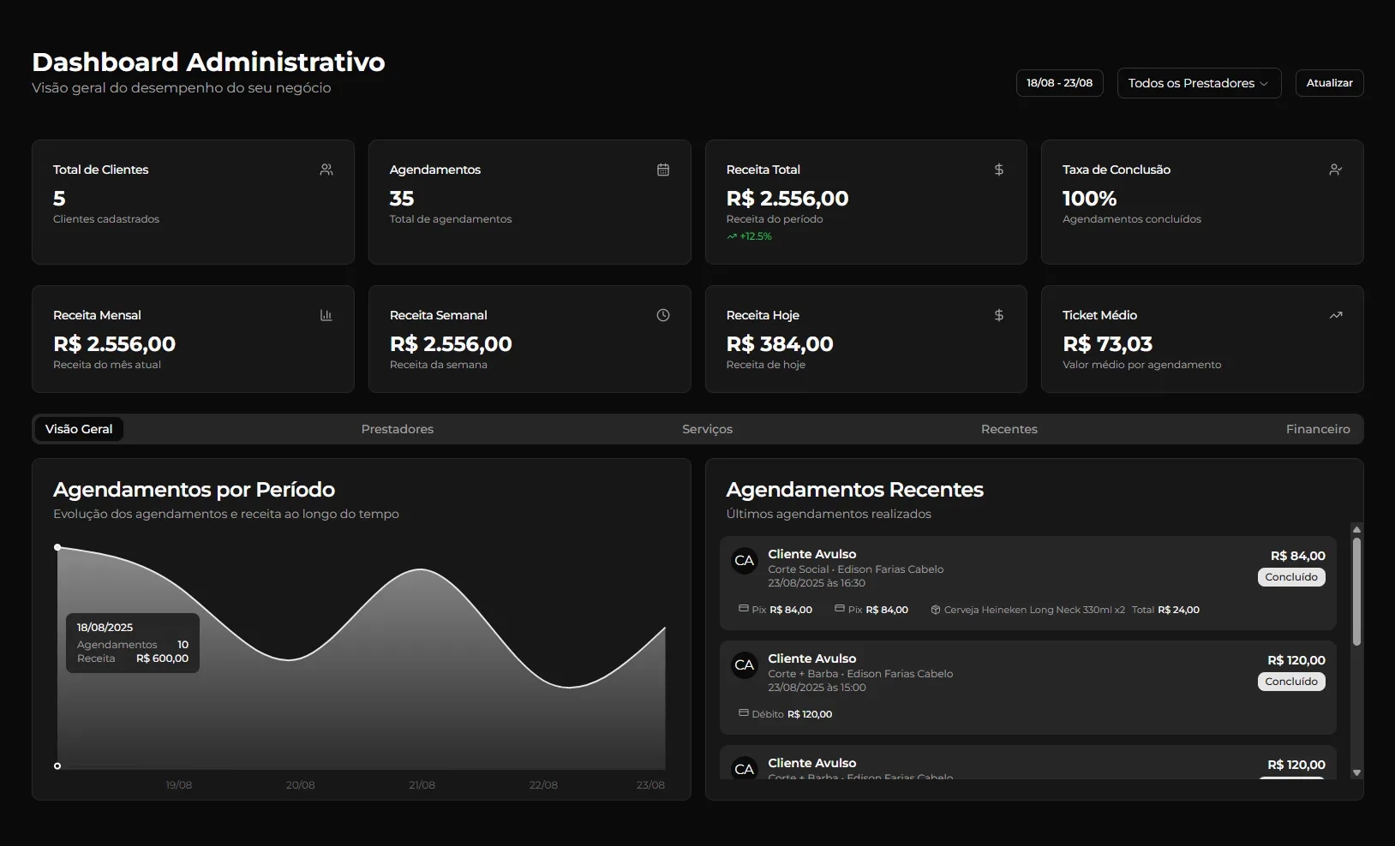Click the dollar icon on Receita Hoje card
This screenshot has height=846, width=1395.
(998, 315)
